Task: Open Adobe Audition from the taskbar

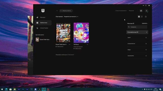Action: tap(27, 89)
